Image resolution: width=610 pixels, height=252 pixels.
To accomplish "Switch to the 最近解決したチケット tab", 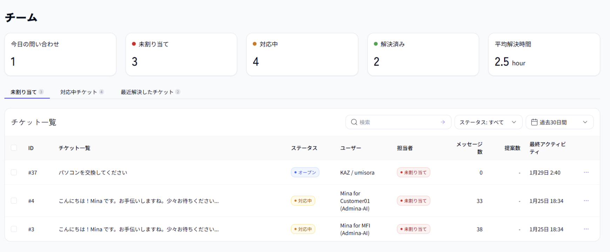I will pos(150,92).
